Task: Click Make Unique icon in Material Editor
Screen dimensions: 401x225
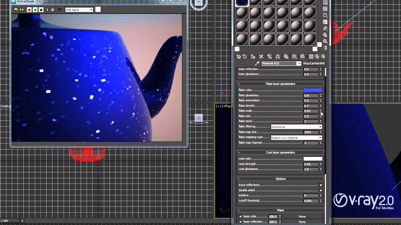Action: click(278, 57)
